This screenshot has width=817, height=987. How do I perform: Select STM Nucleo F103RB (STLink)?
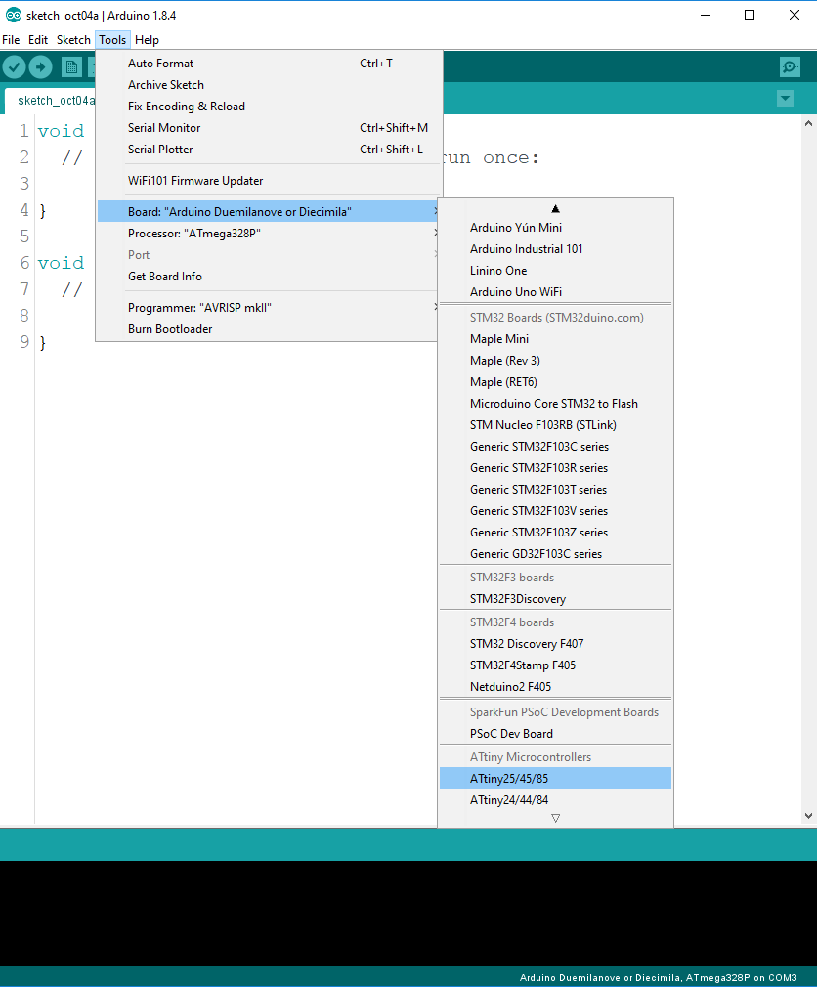[555, 424]
